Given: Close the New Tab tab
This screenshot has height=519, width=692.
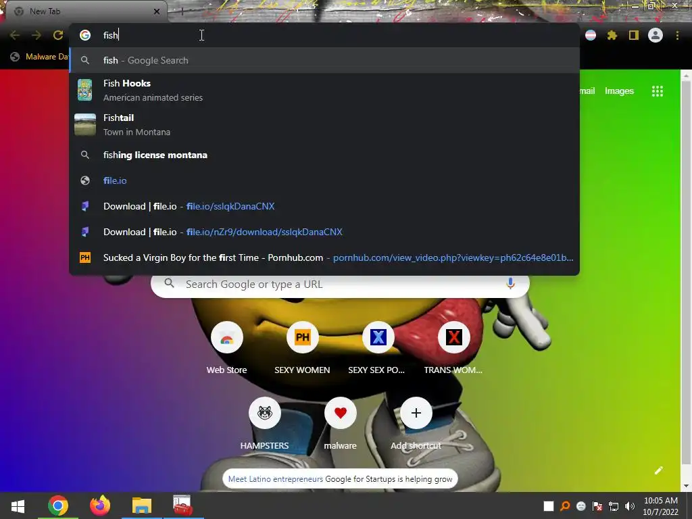Looking at the screenshot, I should (x=157, y=11).
